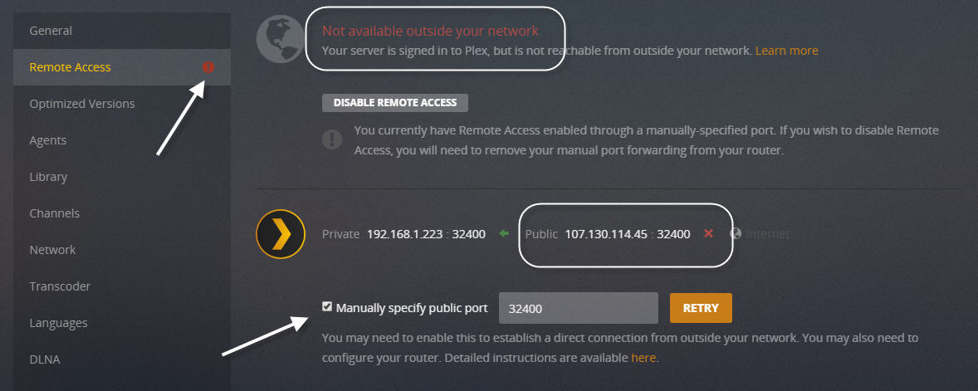Open Transcoder settings
Viewport: 978px width, 391px height.
pos(60,286)
